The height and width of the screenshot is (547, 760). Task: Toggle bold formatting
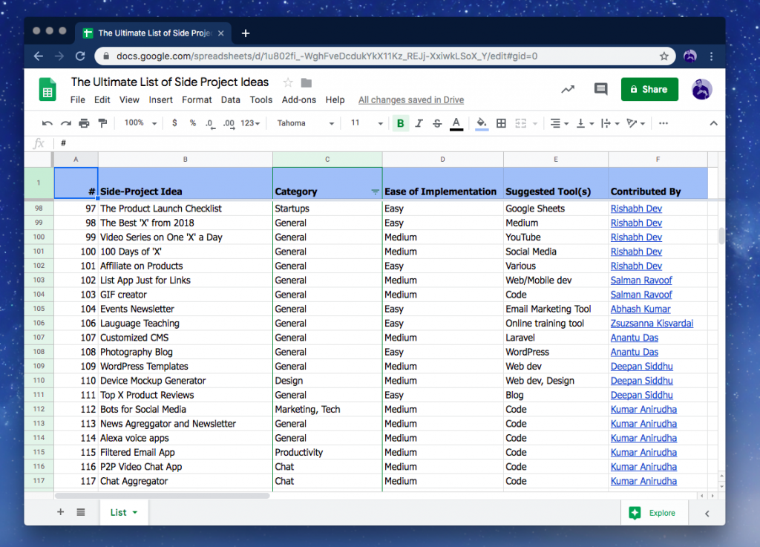(x=401, y=123)
